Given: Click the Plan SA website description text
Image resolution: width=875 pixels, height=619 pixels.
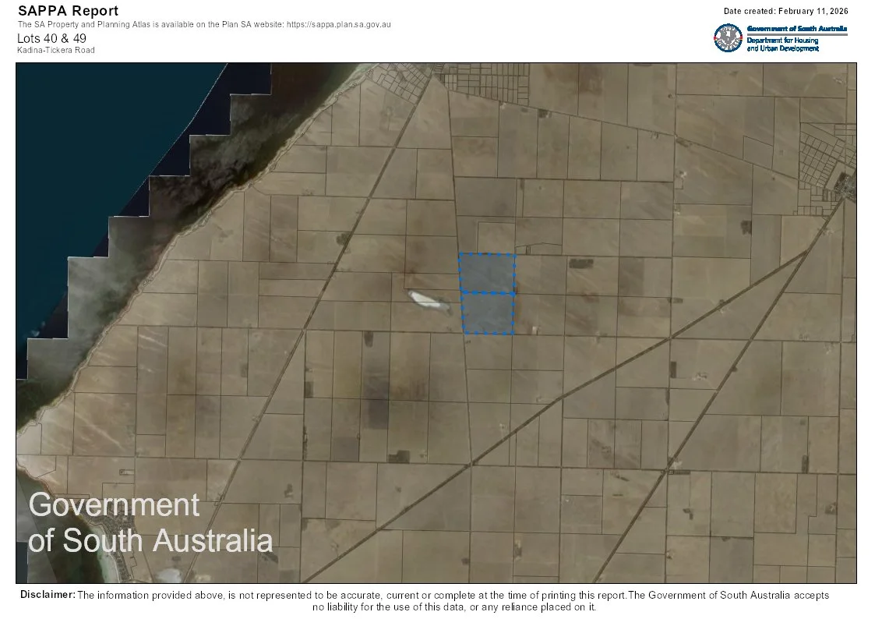Looking at the screenshot, I should point(204,24).
